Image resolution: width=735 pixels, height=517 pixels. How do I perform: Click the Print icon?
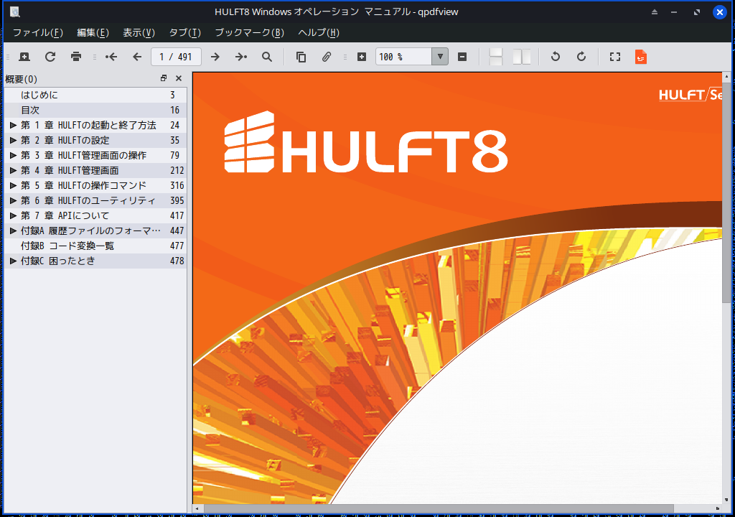tap(76, 57)
